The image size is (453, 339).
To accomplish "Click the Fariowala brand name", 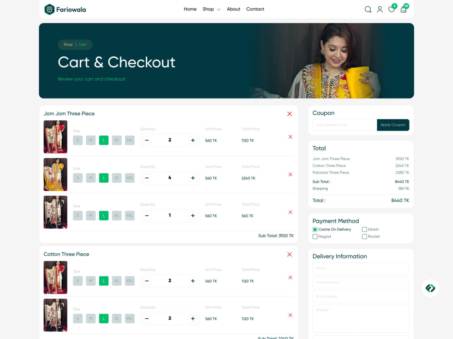I will tap(71, 9).
